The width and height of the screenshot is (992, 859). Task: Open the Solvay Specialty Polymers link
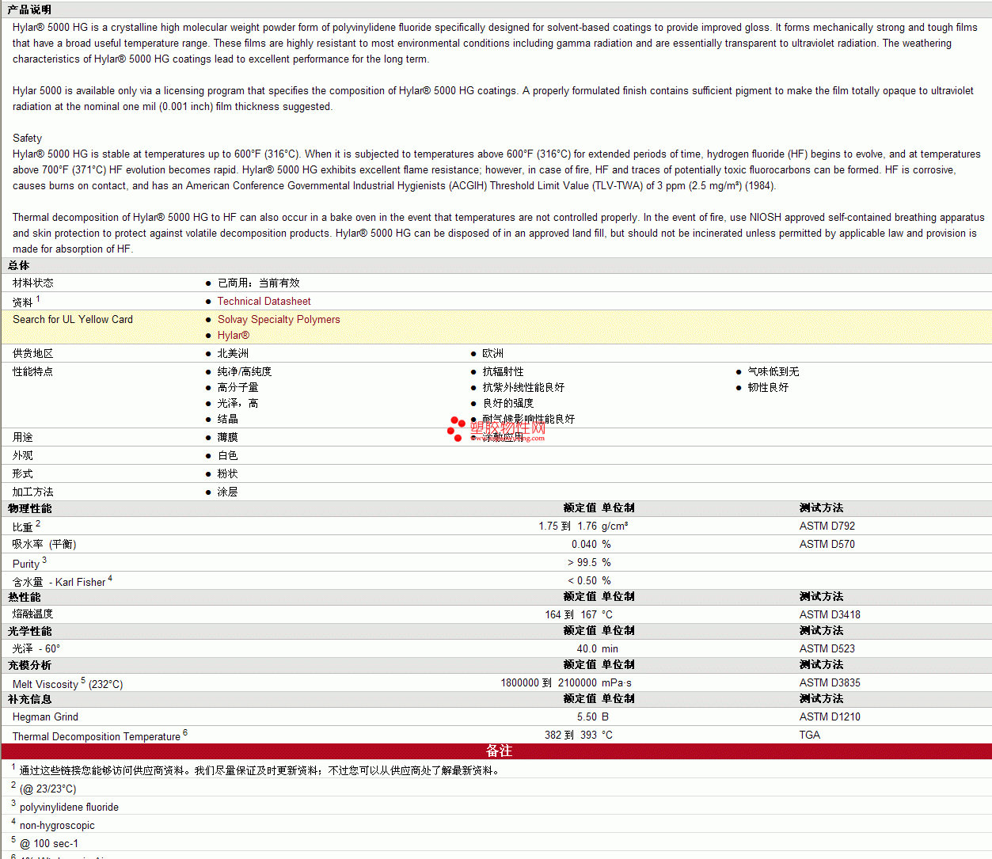[x=279, y=319]
